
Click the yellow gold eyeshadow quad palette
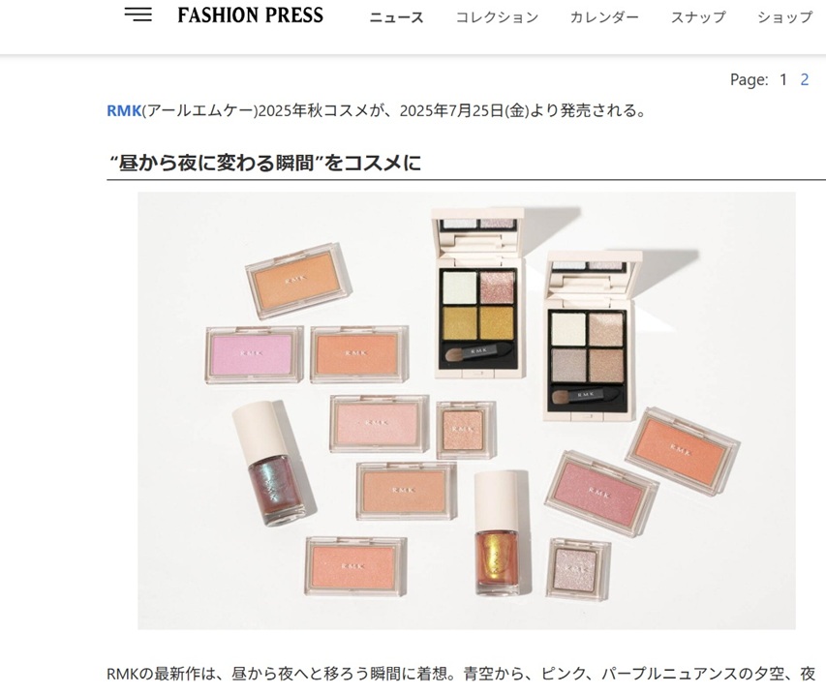[478, 292]
